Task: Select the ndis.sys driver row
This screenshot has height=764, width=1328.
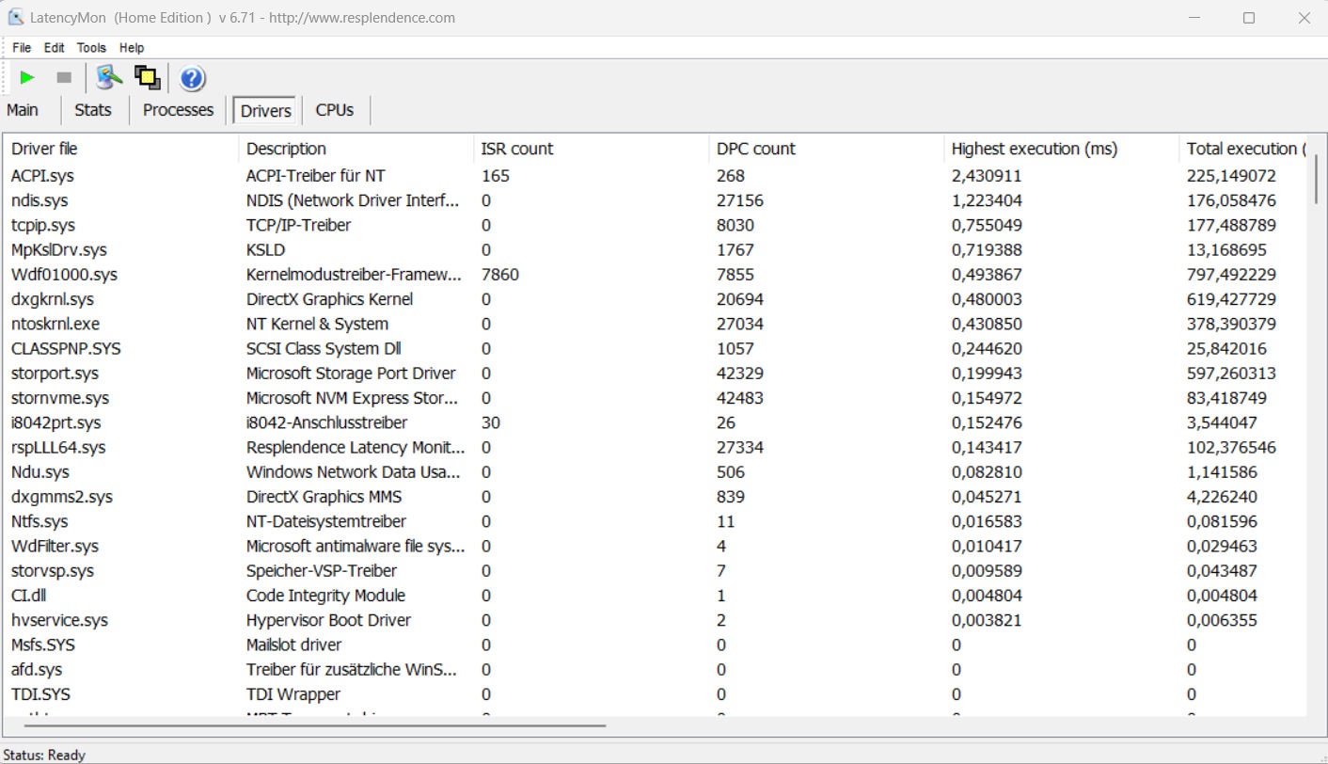Action: (x=656, y=200)
